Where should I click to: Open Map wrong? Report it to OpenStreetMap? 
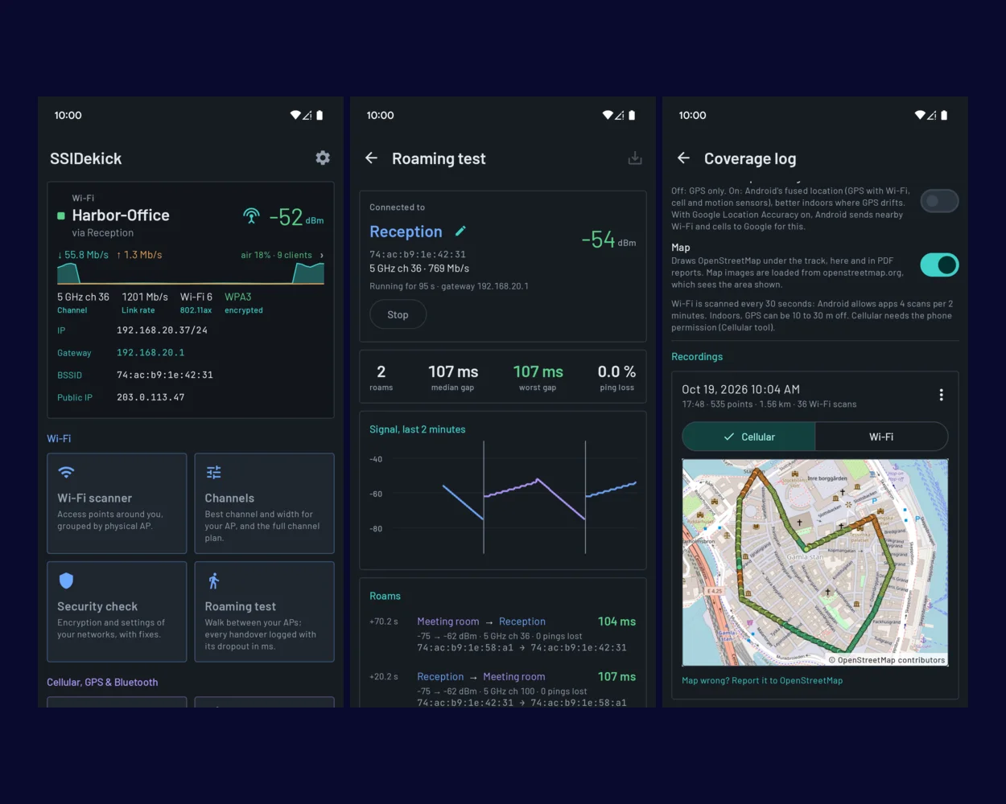click(x=762, y=680)
